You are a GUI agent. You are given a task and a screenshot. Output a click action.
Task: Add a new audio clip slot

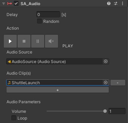click(58, 90)
